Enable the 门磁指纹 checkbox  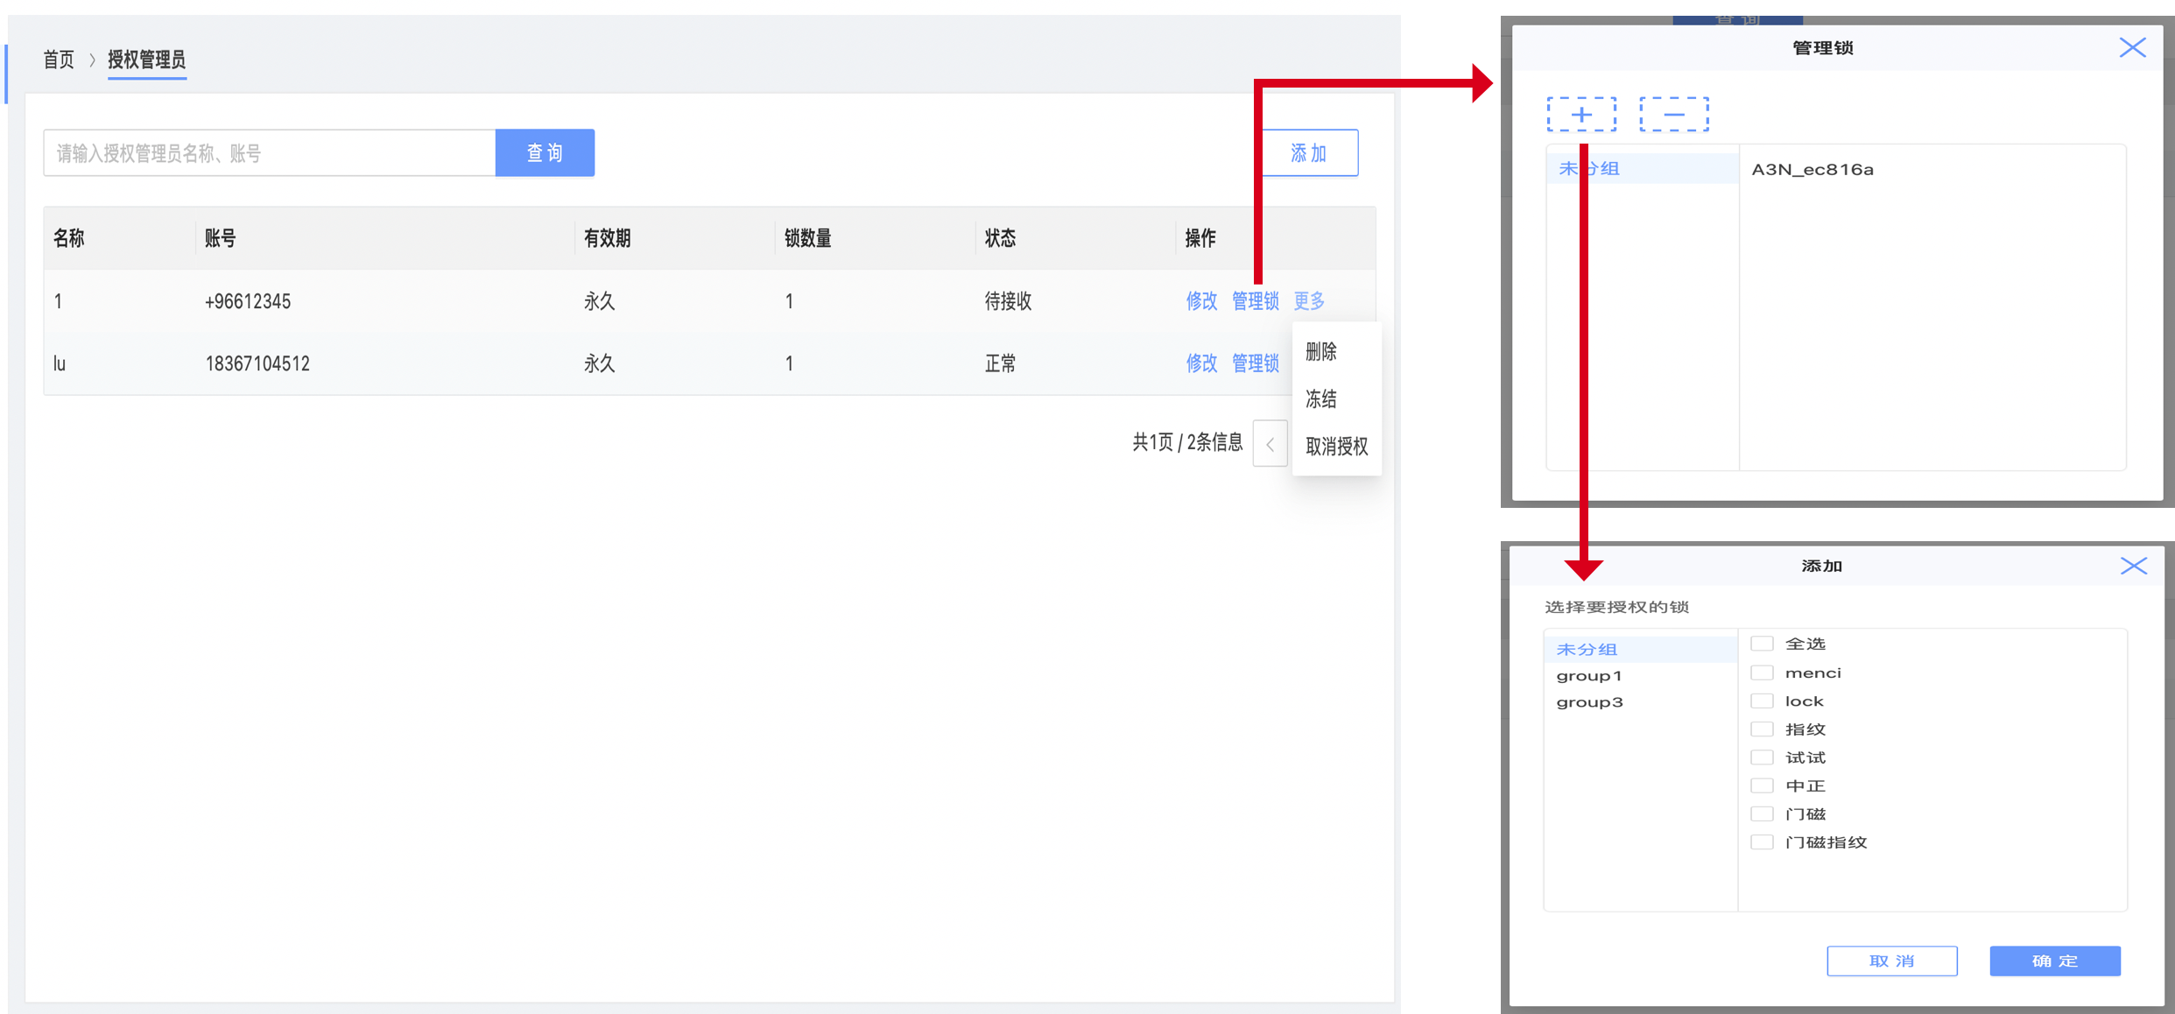click(1762, 842)
